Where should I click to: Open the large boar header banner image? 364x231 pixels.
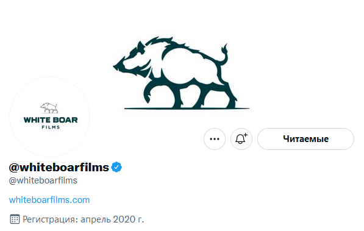(x=181, y=73)
